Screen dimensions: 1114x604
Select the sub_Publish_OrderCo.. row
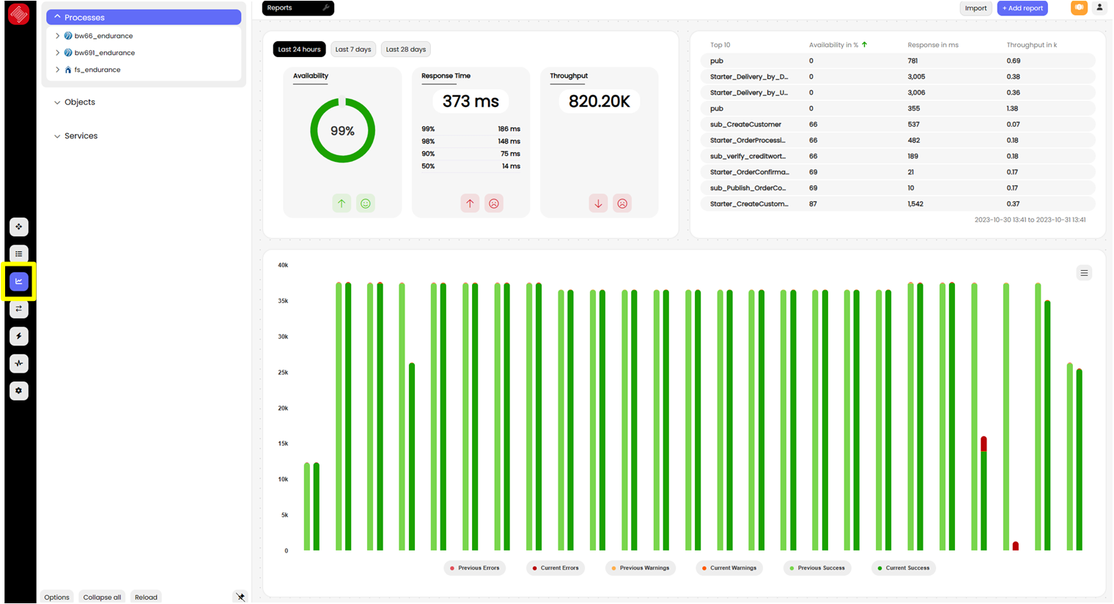click(898, 188)
